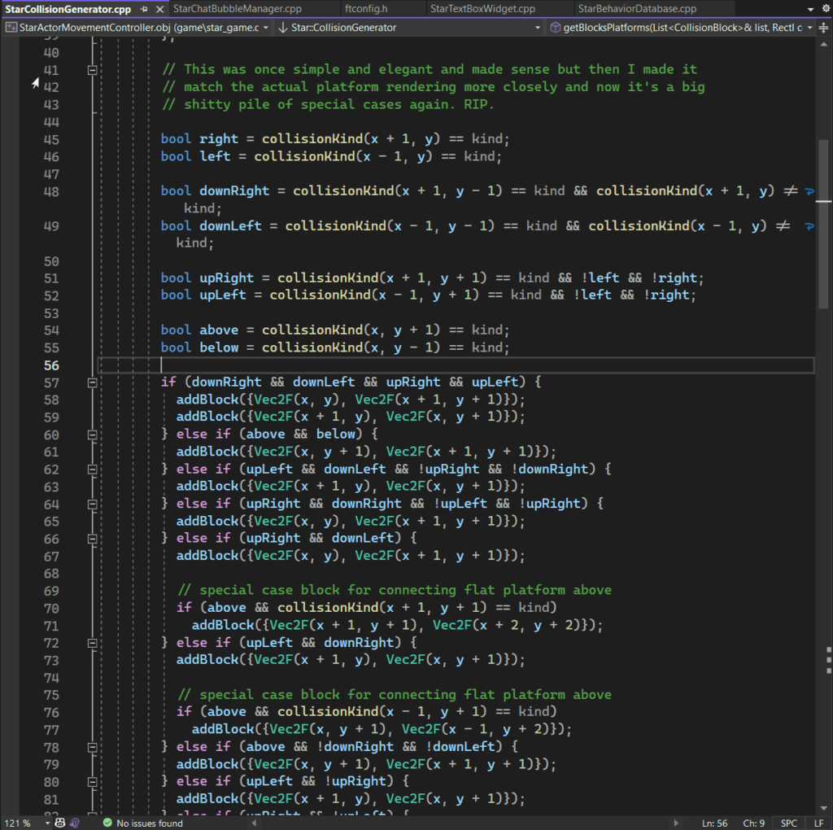Click the file icon before StarActorMovementController.obj

(x=11, y=27)
